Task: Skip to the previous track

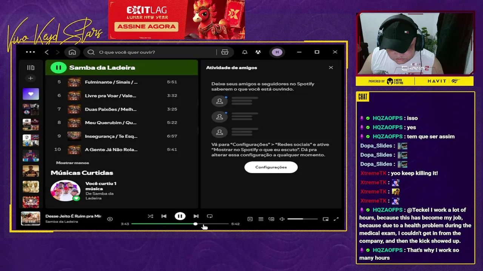Action: coord(164,216)
